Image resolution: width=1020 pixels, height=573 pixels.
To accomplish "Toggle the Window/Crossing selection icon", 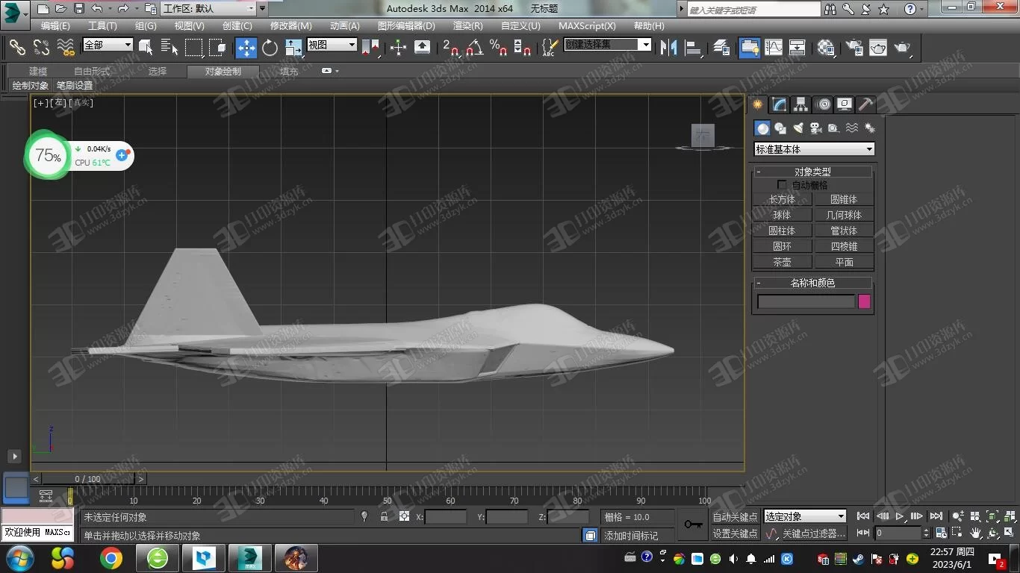I will point(217,47).
